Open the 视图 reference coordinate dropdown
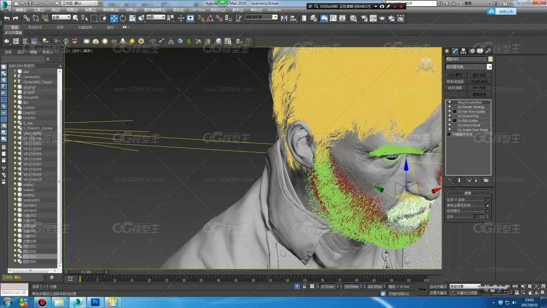 [x=155, y=17]
